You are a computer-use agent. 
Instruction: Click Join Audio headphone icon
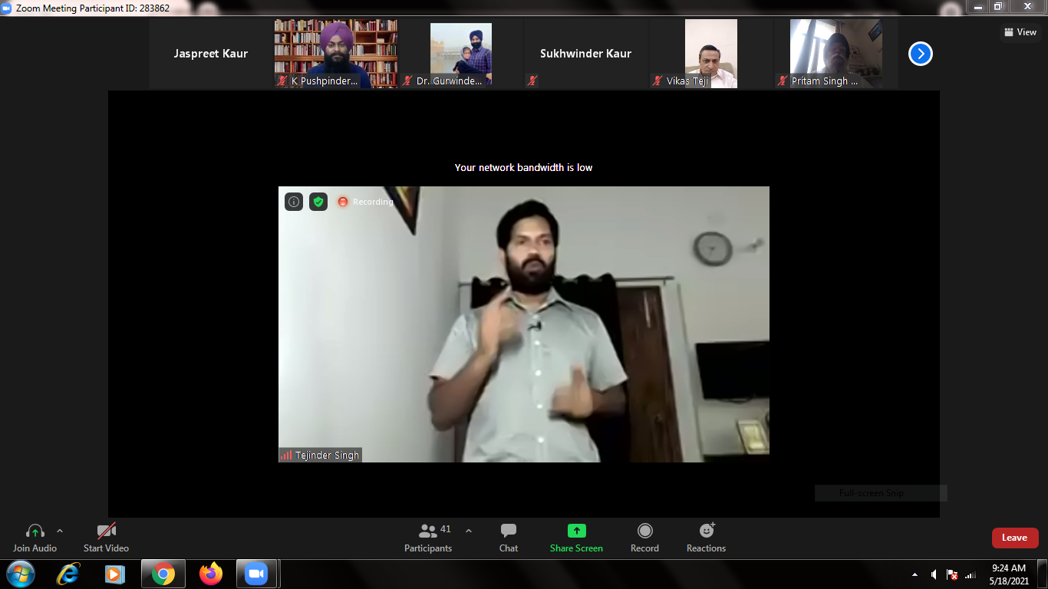coord(35,531)
